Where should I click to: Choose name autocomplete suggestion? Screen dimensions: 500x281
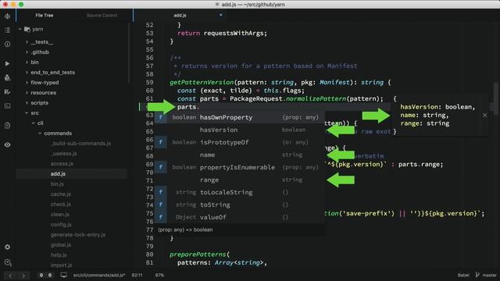click(240, 155)
